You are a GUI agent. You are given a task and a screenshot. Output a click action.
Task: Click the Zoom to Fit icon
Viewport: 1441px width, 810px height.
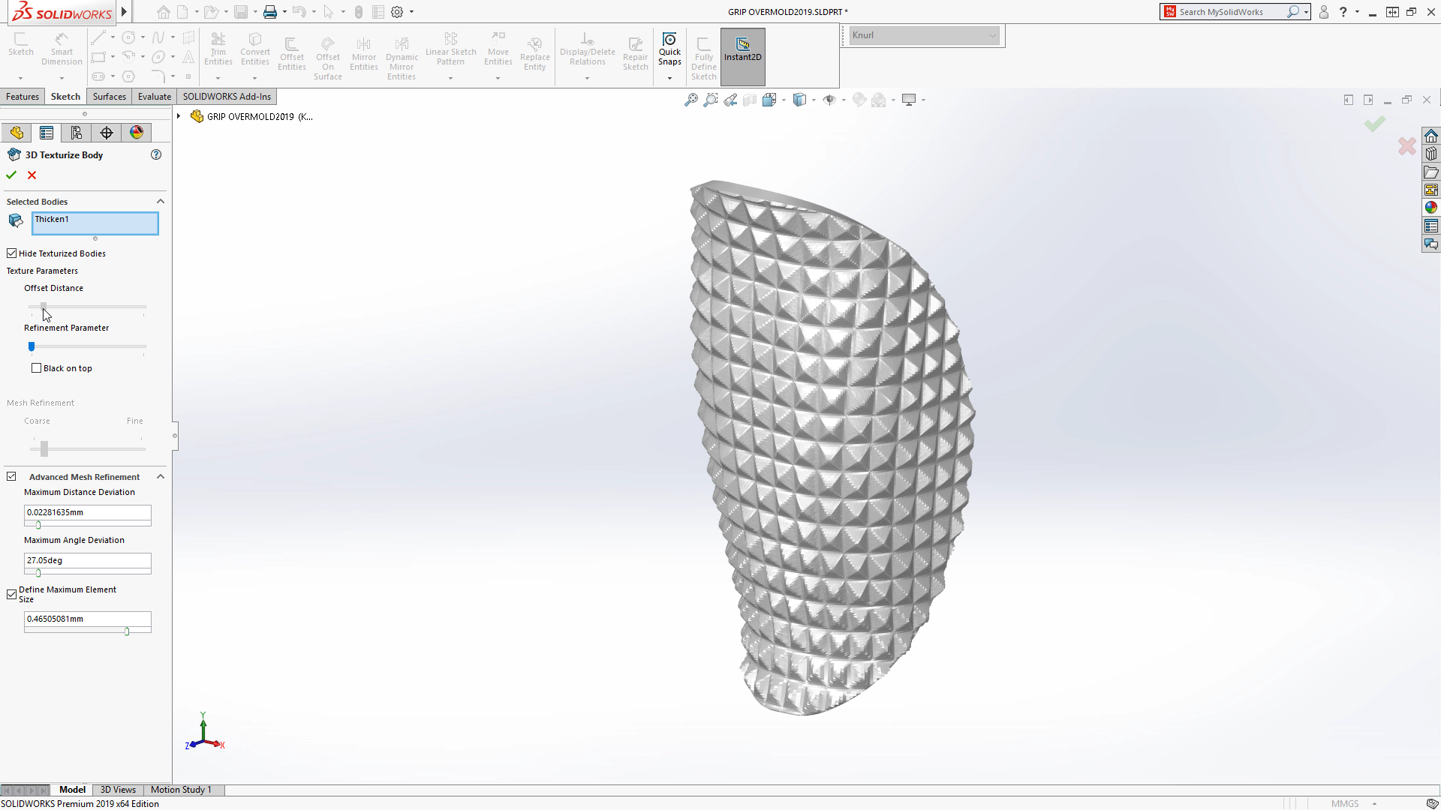[x=690, y=99]
